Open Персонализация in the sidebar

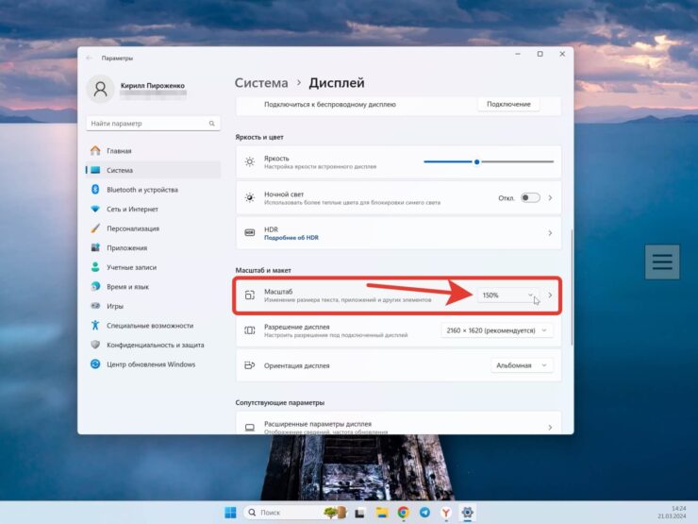pos(132,228)
